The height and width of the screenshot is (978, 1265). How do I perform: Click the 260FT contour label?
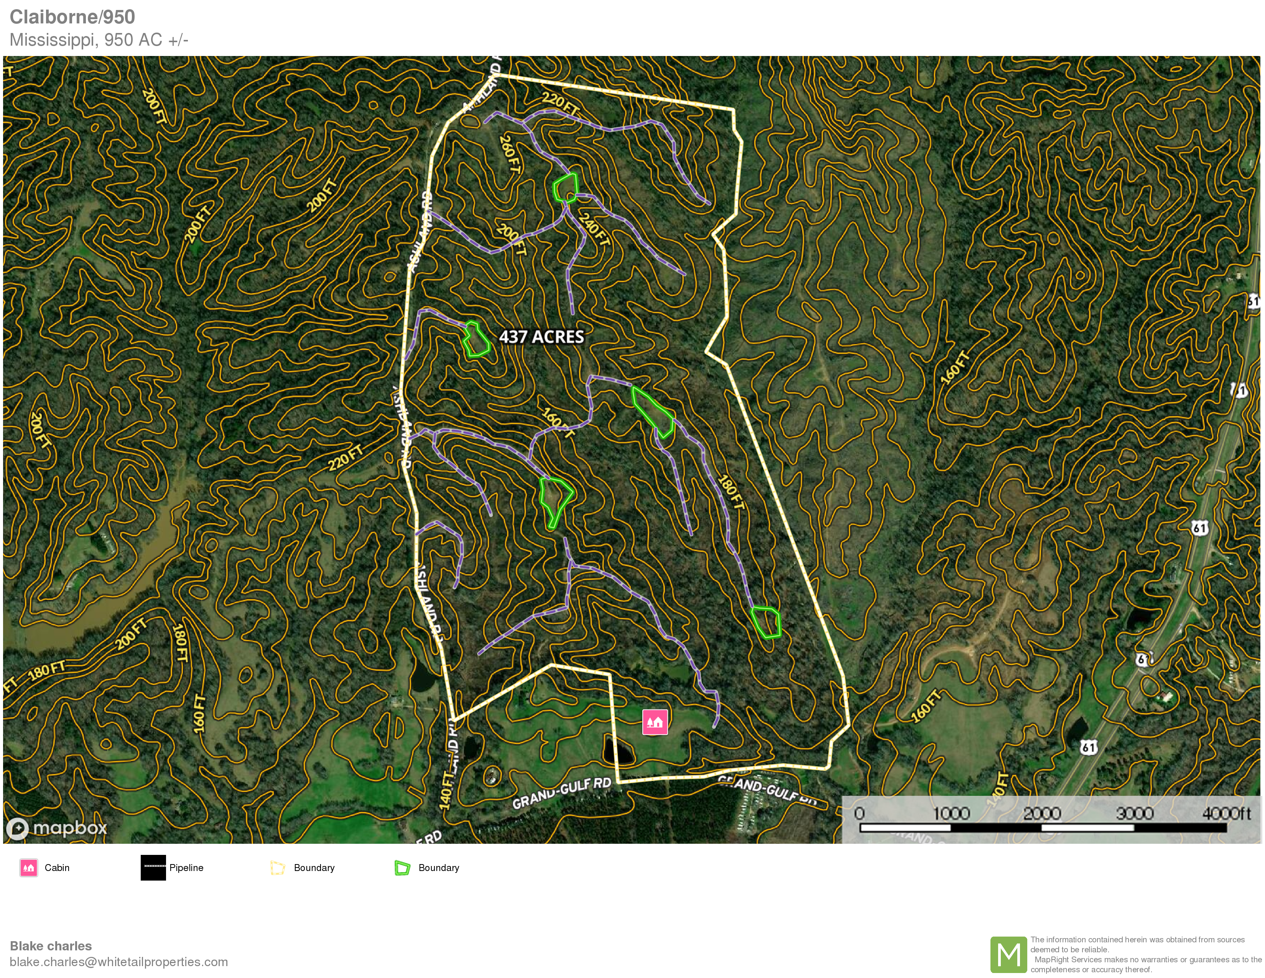(x=510, y=154)
